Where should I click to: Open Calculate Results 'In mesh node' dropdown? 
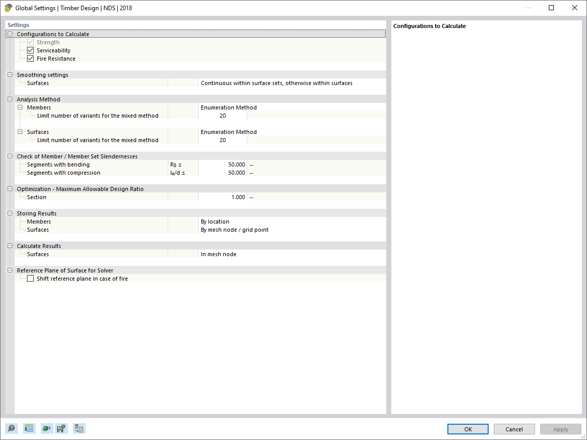pyautogui.click(x=292, y=254)
